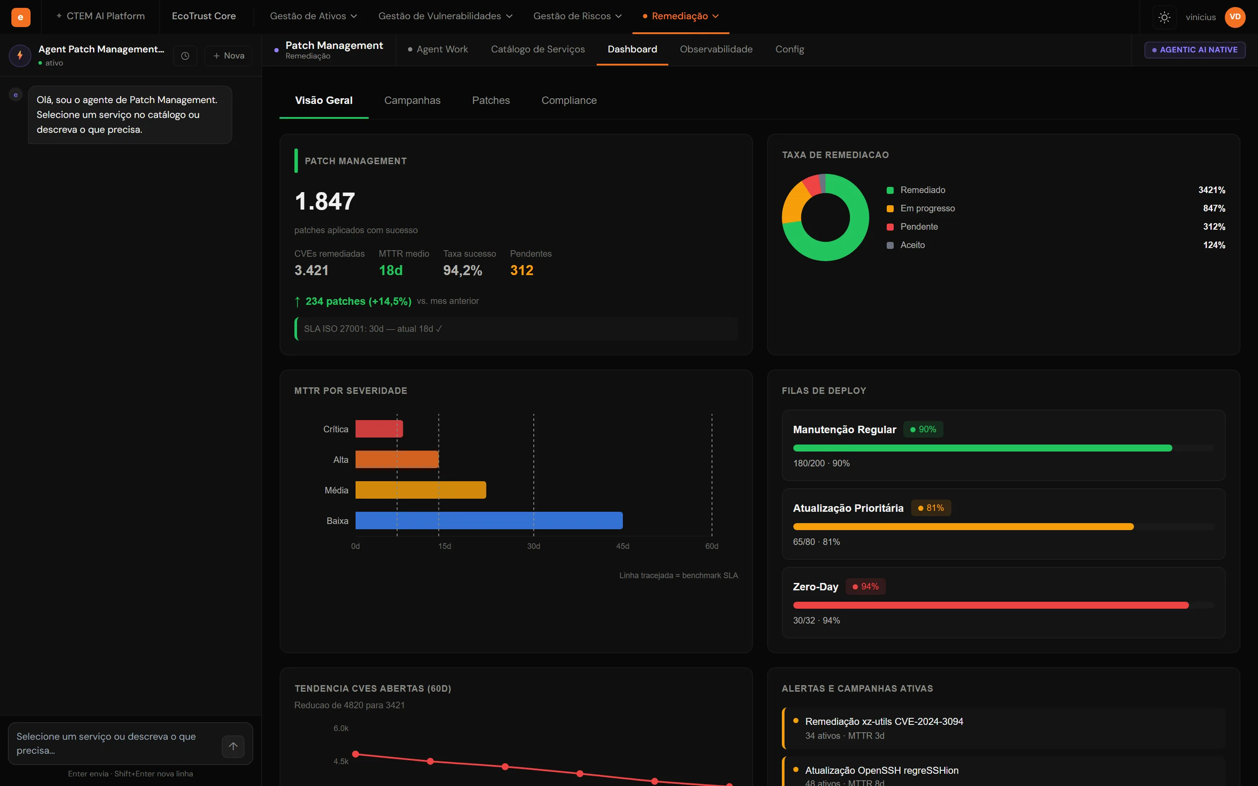Click the orange EcoTrust logo icon

pos(20,17)
